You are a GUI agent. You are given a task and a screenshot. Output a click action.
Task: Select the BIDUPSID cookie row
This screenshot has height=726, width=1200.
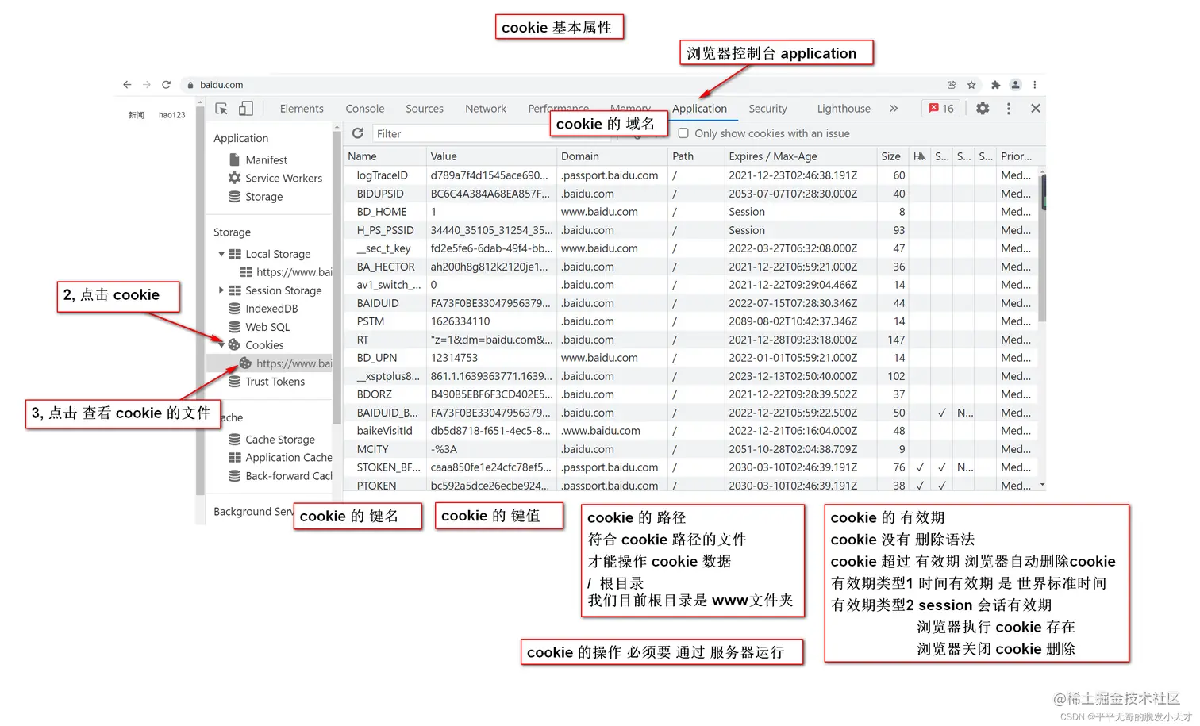pos(692,194)
